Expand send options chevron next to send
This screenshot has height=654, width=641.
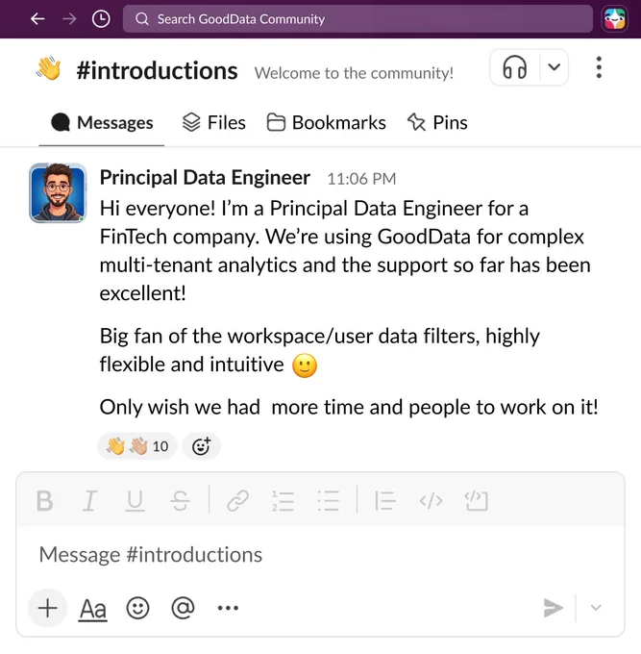596,608
